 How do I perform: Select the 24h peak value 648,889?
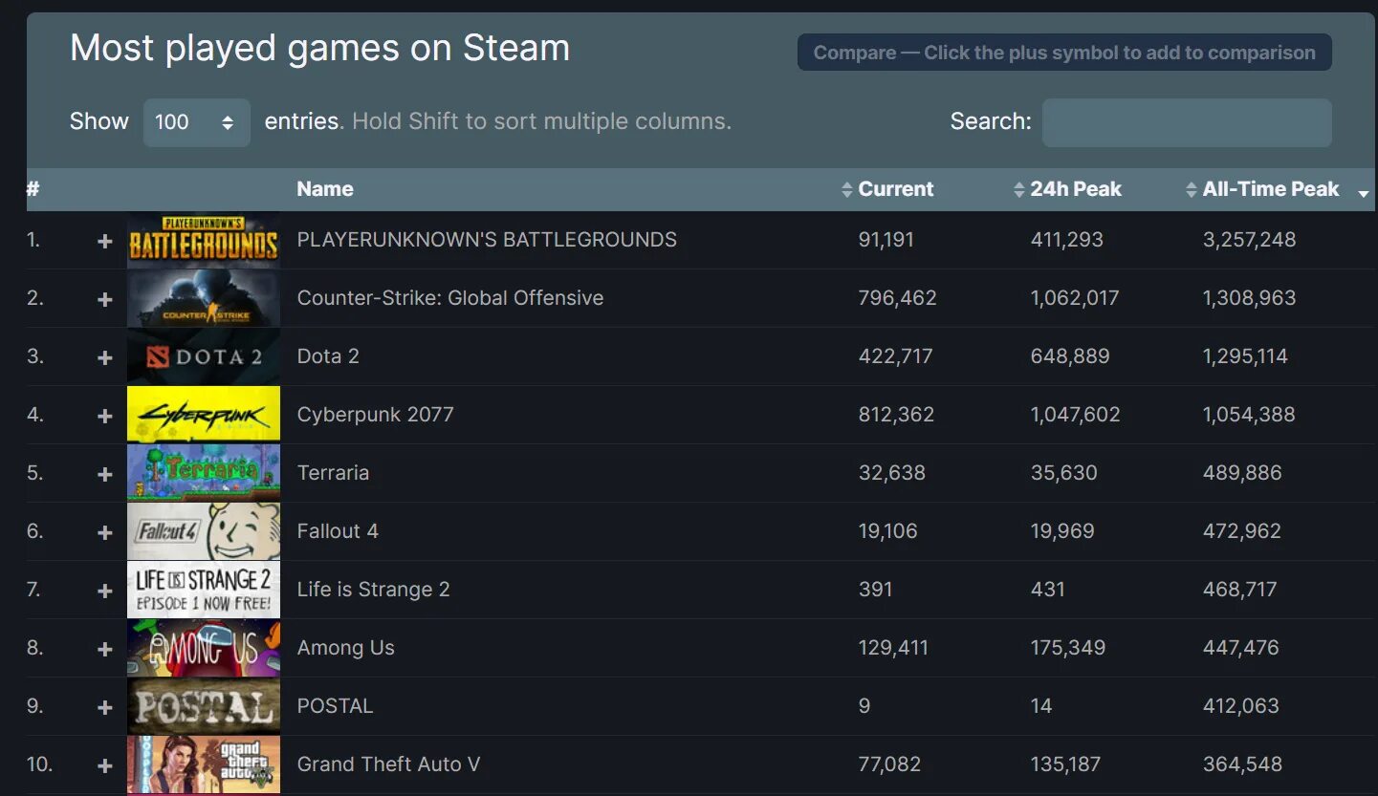pyautogui.click(x=1070, y=356)
